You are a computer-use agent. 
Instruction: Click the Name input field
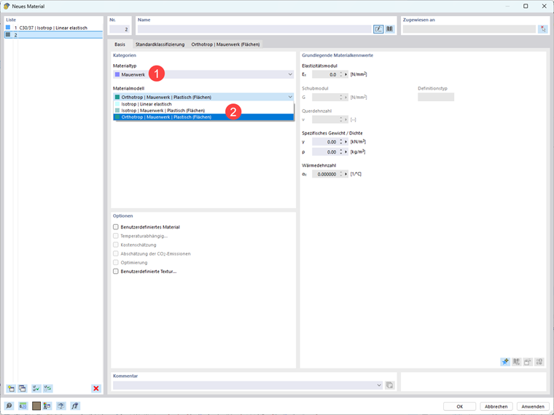click(x=254, y=29)
